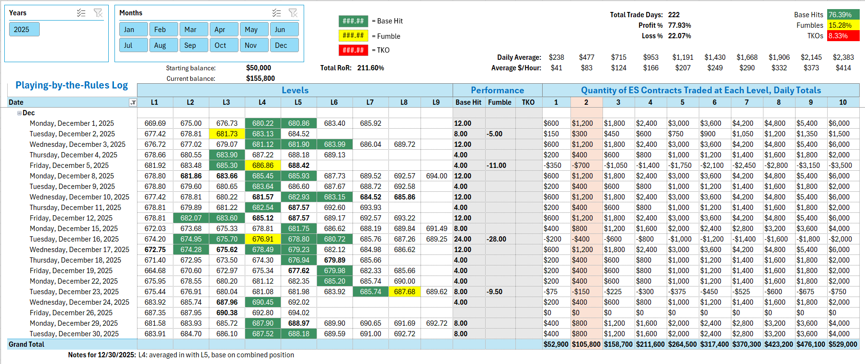This screenshot has width=865, height=364.
Task: Click the highlighted contracts column 2 header
Action: click(586, 102)
